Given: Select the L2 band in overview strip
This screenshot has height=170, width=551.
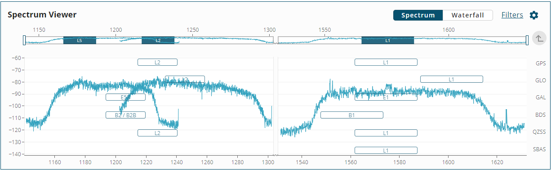Looking at the screenshot, I should click(x=158, y=40).
